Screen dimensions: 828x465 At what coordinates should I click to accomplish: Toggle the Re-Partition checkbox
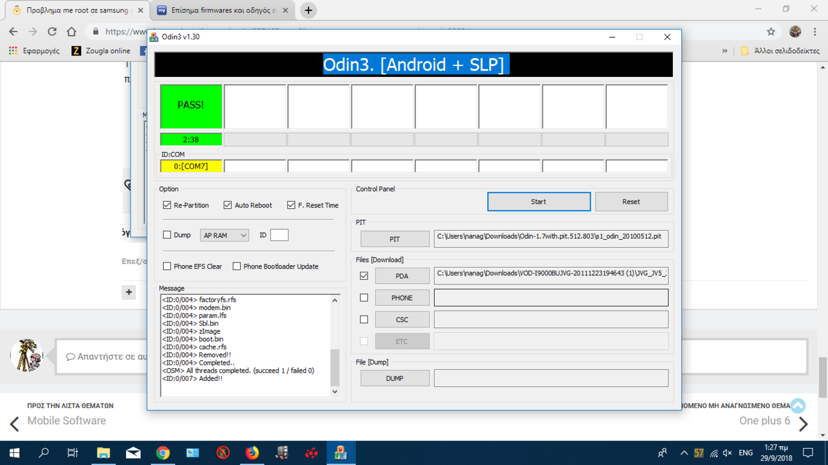pos(168,205)
